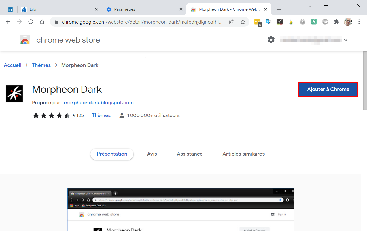Open the ABP ad blocker extension
The image size is (367, 231).
coord(325,22)
